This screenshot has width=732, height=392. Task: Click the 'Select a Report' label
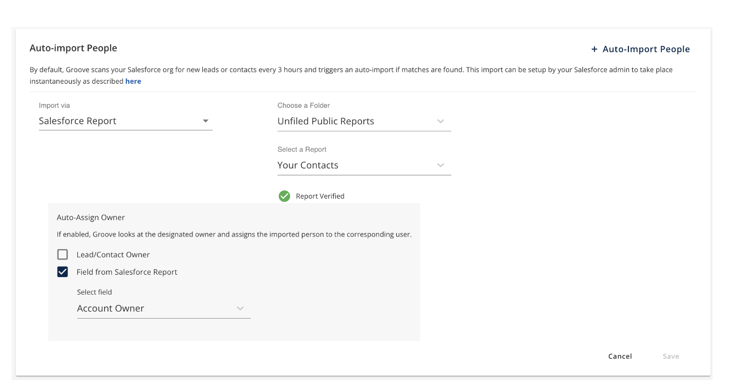pos(302,149)
